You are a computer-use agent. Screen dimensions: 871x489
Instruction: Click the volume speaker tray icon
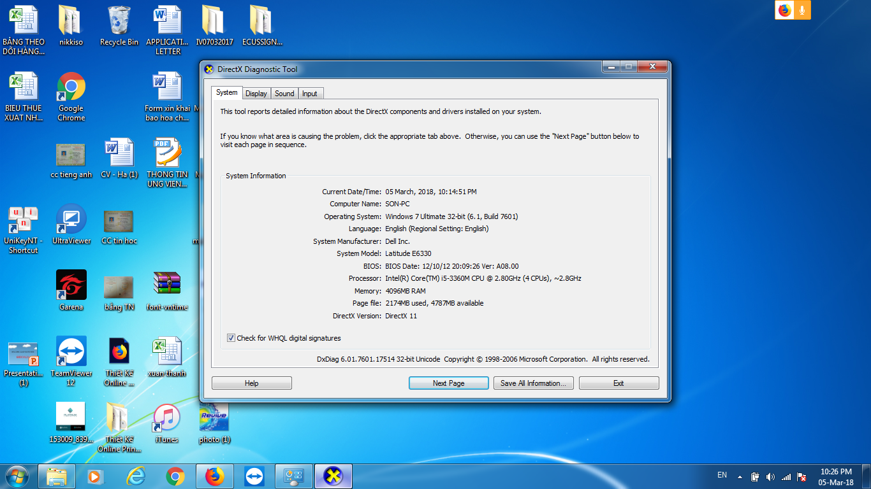770,476
